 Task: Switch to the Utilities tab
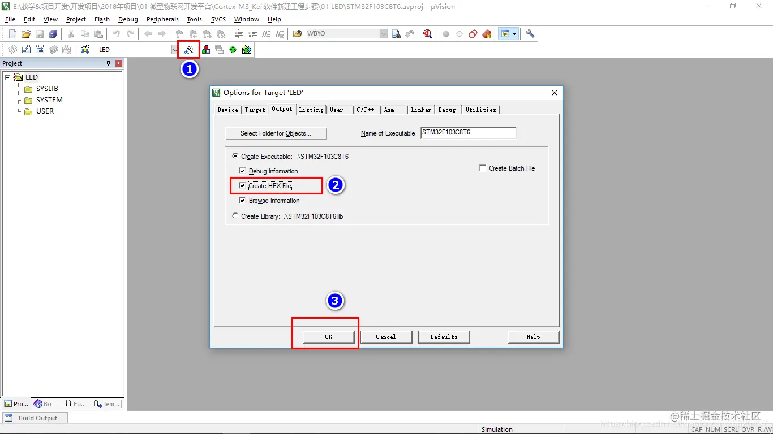pyautogui.click(x=481, y=110)
